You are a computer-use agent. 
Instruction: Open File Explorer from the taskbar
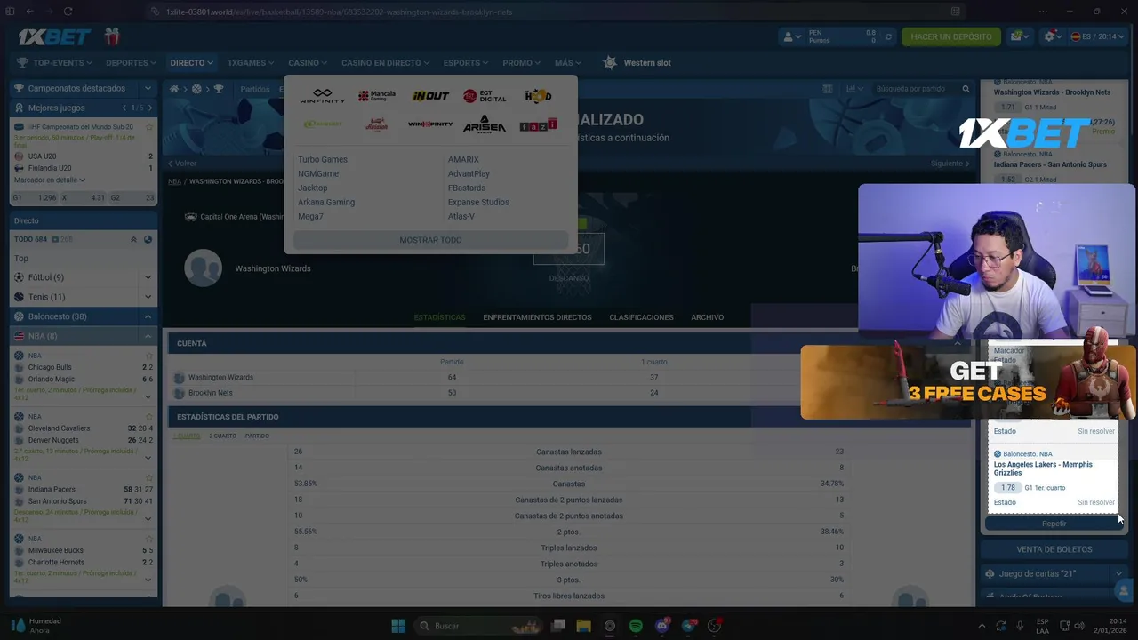(x=583, y=626)
